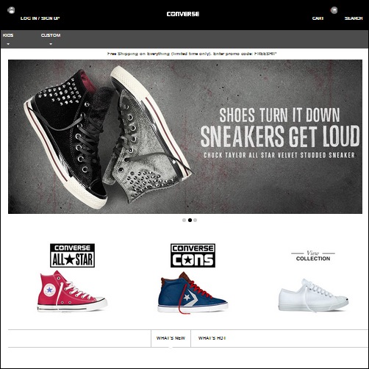Image resolution: width=369 pixels, height=369 pixels.
Task: Click the Log In / Sign Up link
Action: pos(40,18)
